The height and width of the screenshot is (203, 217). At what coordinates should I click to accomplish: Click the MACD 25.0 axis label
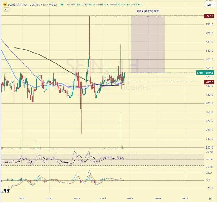(209, 173)
